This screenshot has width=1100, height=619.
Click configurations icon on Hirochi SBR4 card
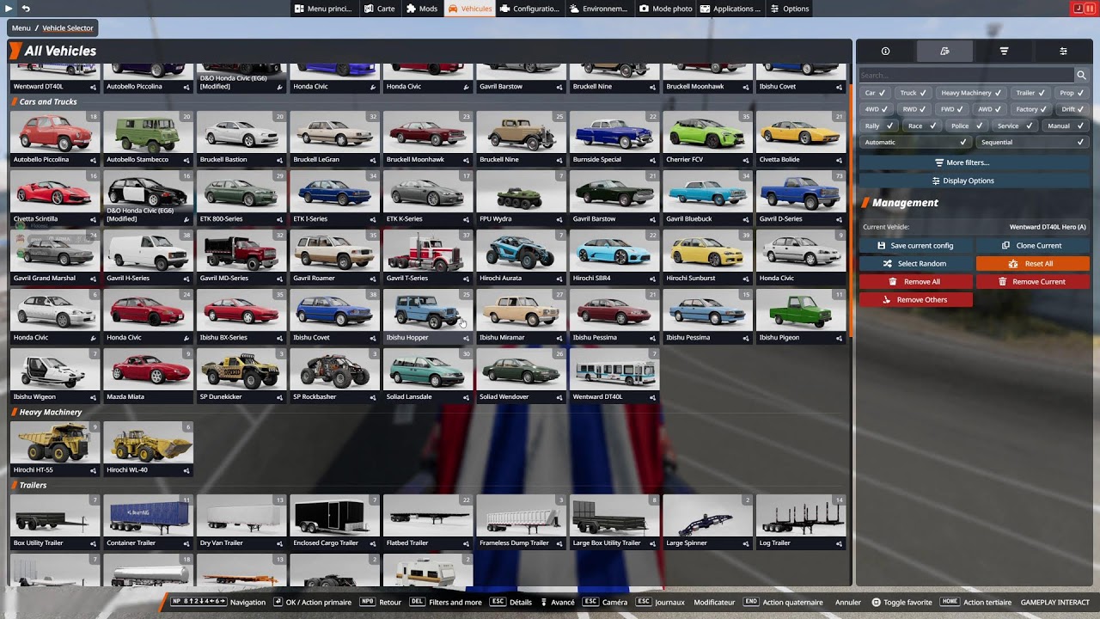point(652,279)
